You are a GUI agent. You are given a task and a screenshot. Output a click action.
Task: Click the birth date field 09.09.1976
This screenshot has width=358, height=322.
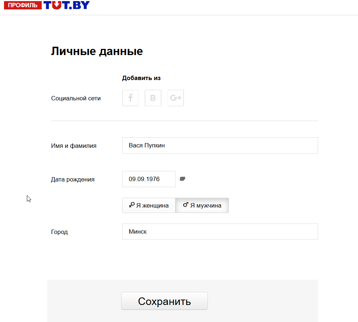(149, 179)
